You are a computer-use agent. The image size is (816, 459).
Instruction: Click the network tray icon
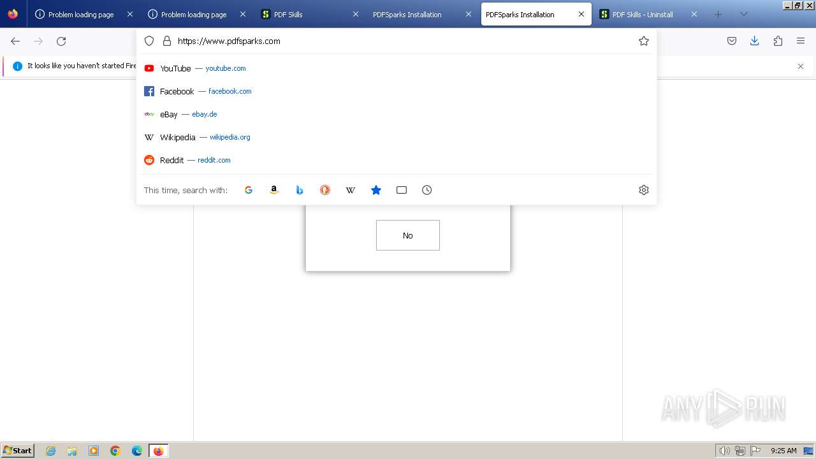click(740, 451)
